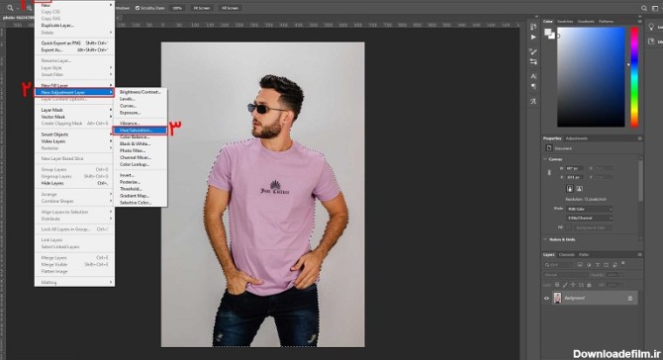The height and width of the screenshot is (360, 663).
Task: Click the canvas Width input field
Action: coord(575,168)
